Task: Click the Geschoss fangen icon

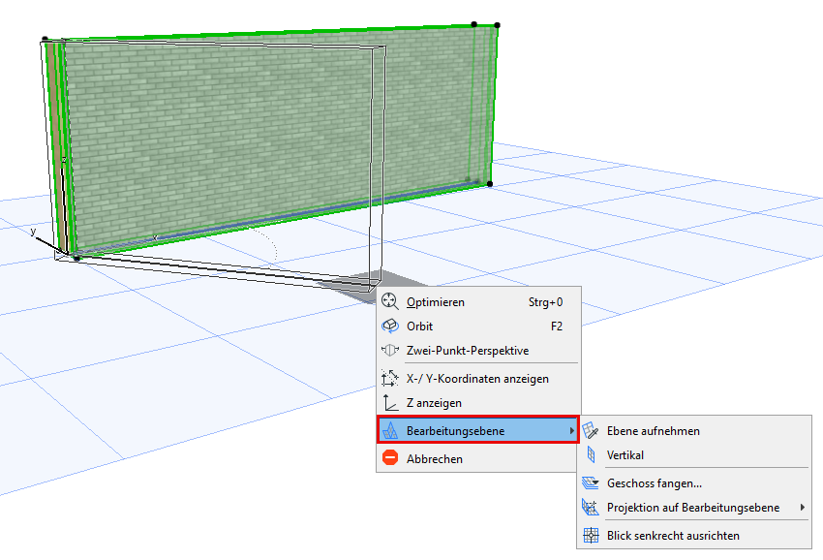Action: click(591, 482)
